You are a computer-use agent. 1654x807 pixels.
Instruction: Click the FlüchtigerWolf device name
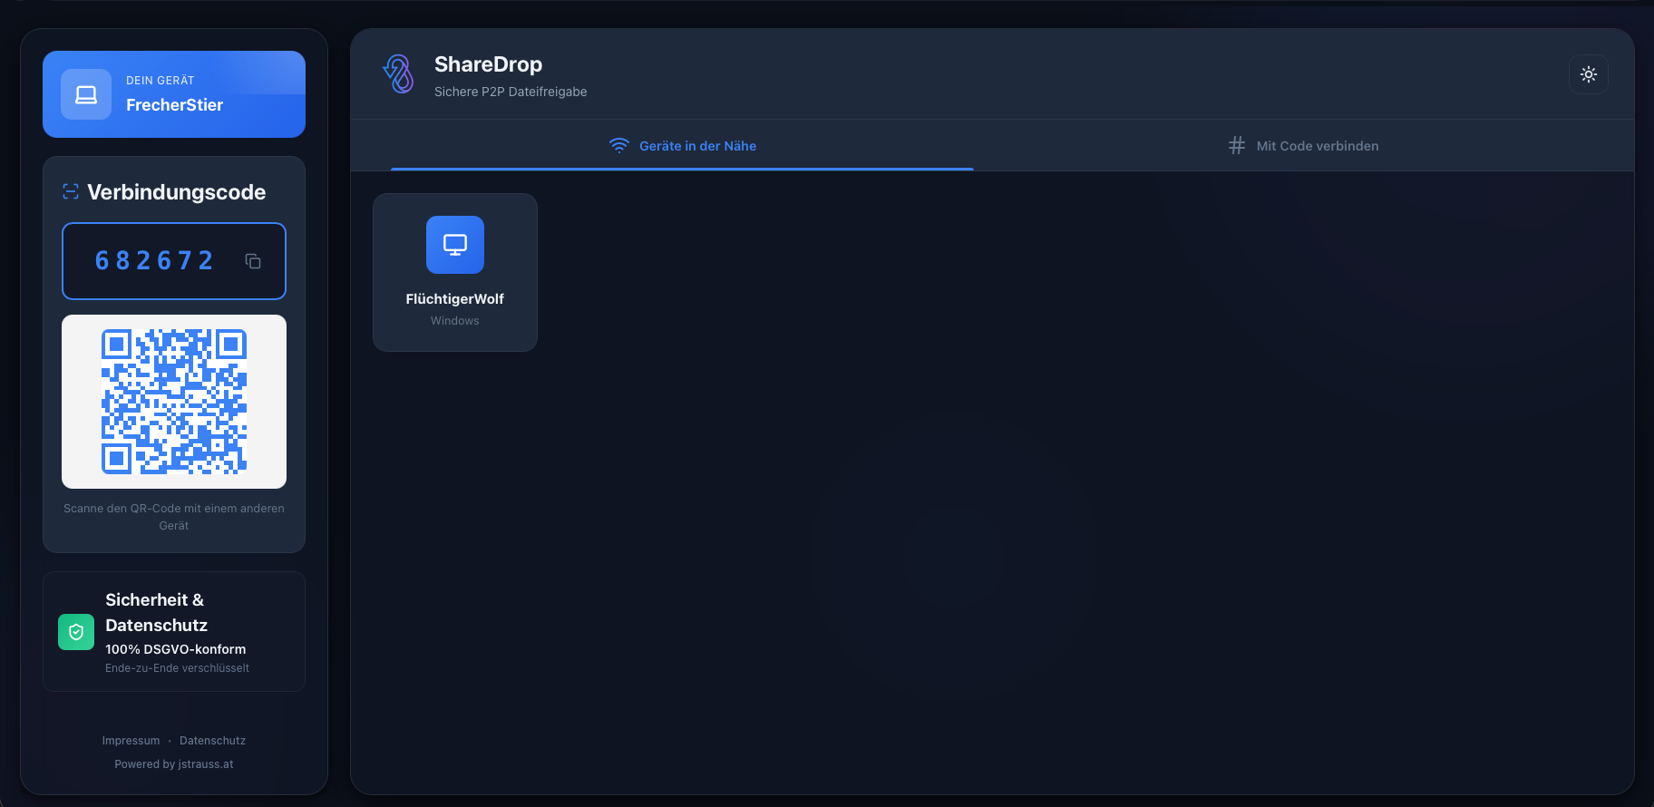(455, 299)
